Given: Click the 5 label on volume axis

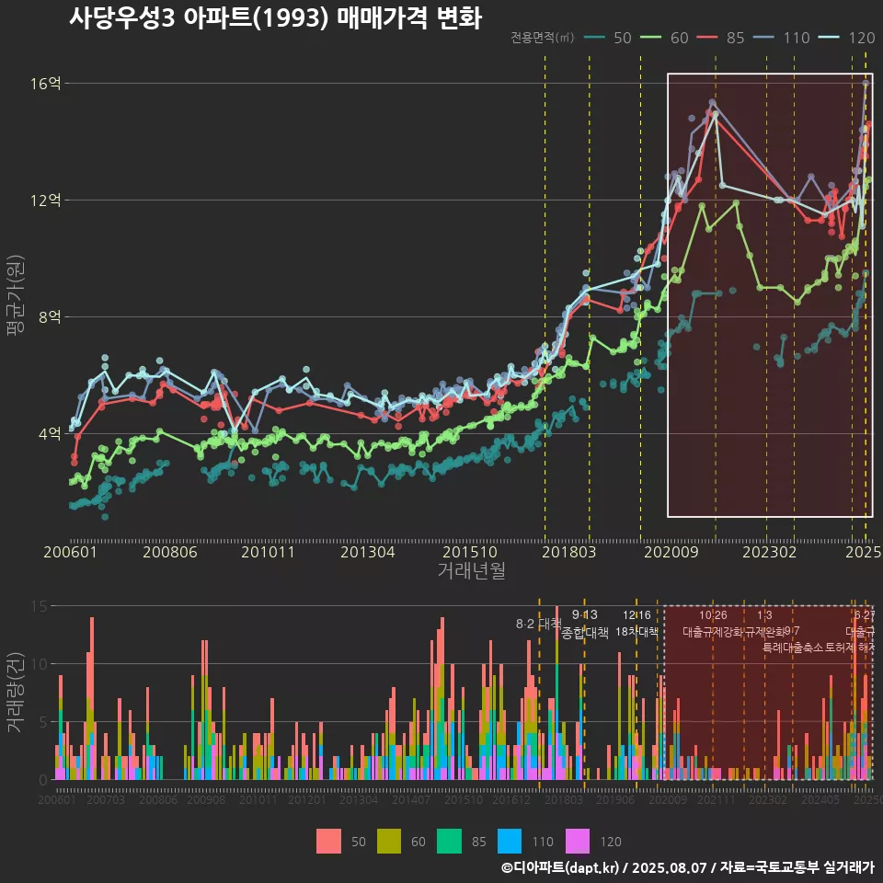Looking at the screenshot, I should (43, 722).
